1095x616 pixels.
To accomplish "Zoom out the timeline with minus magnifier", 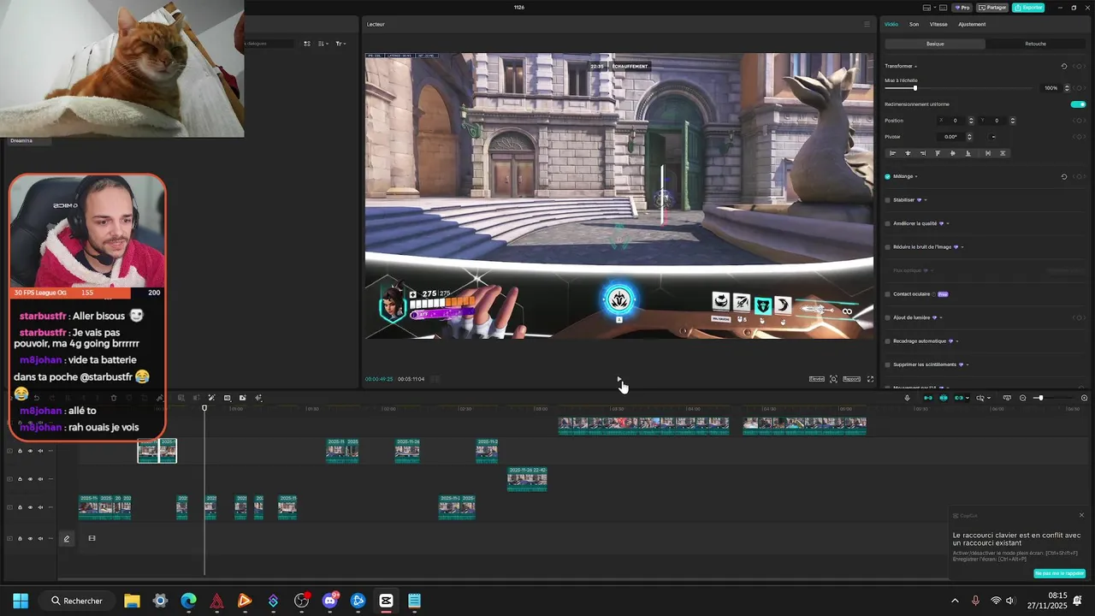I will [x=1022, y=398].
